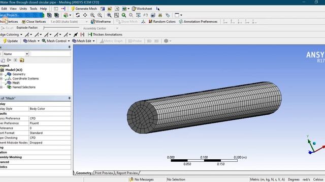Image resolution: width=325 pixels, height=182 pixels.
Task: Click the Standard export format value
Action: click(50, 133)
